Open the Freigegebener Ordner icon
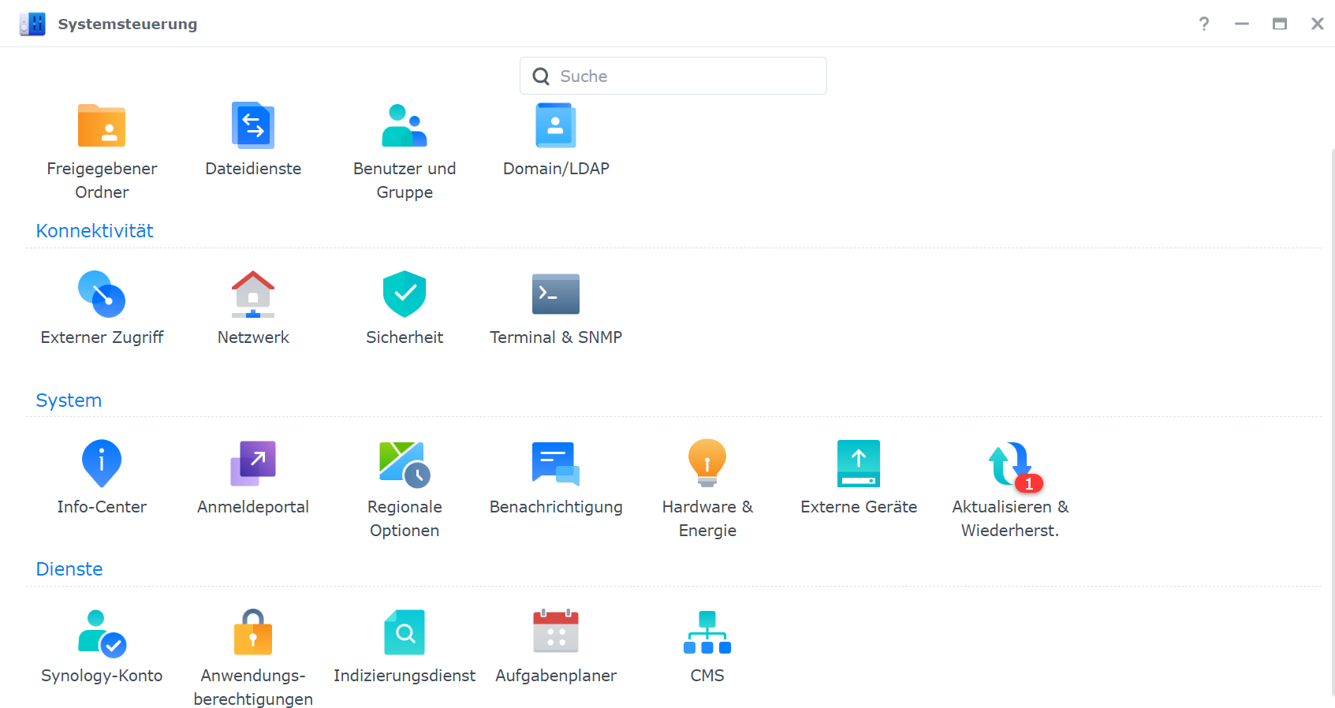This screenshot has width=1335, height=708. pos(102,125)
